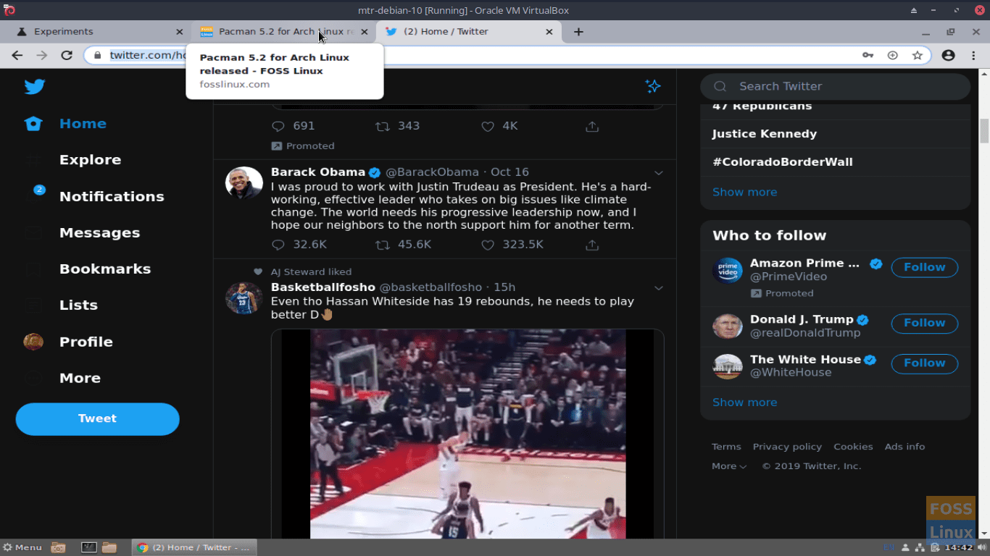Click browser back arrow
The height and width of the screenshot is (556, 990).
click(17, 56)
